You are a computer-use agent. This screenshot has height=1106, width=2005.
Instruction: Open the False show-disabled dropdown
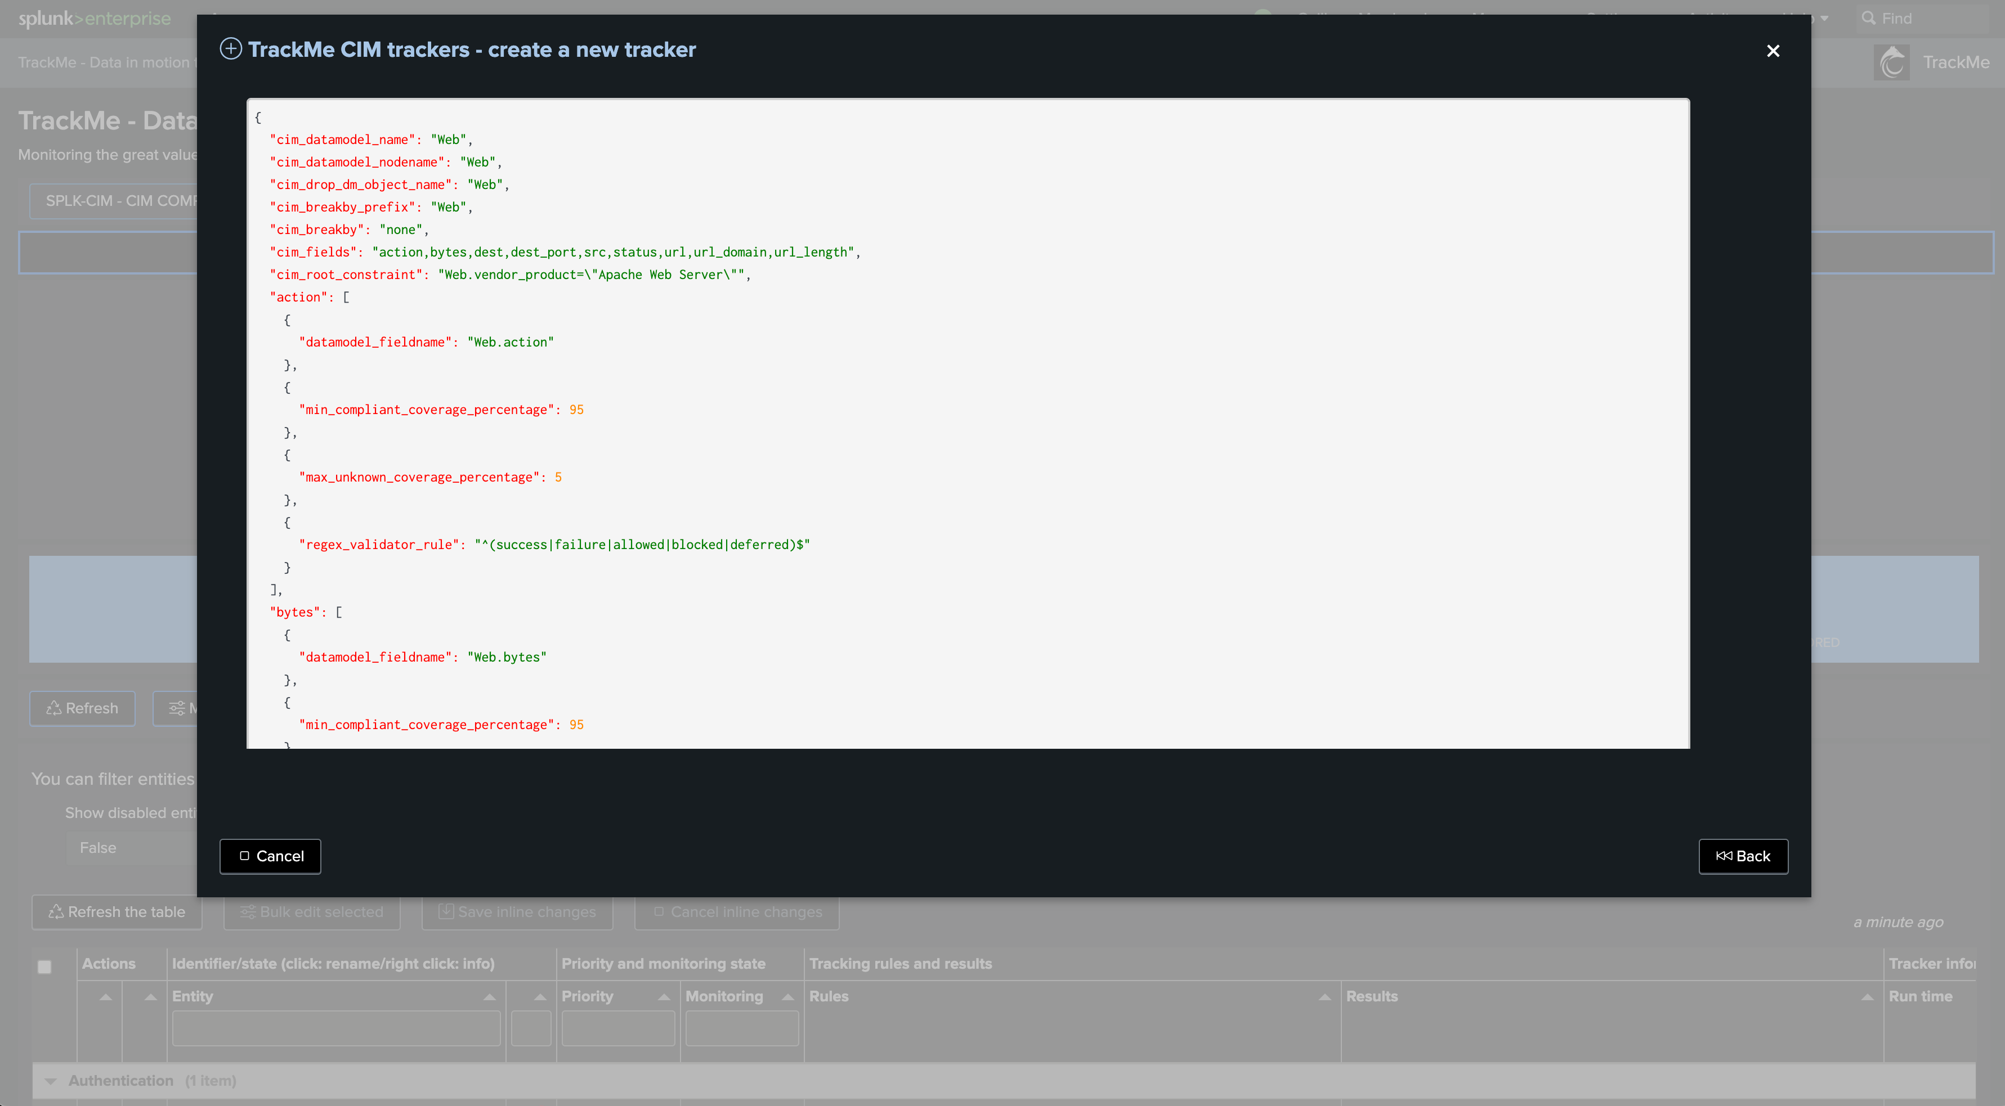(x=131, y=848)
